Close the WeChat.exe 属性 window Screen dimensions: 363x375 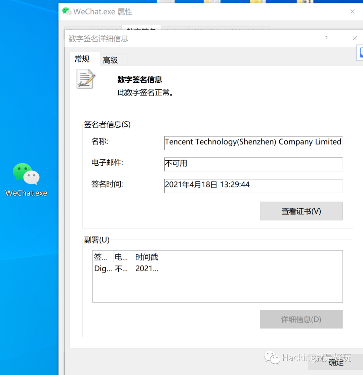[352, 11]
